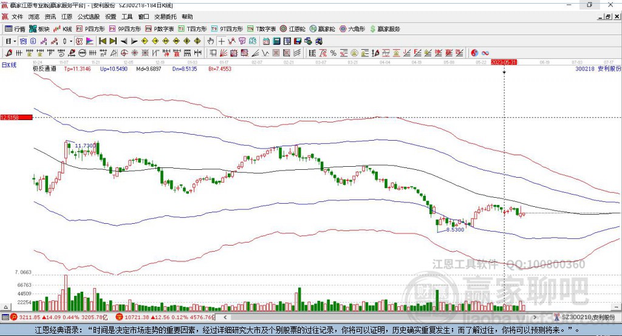Open the T四方形 tool
Viewport: 622px width, 336px height.
point(193,29)
